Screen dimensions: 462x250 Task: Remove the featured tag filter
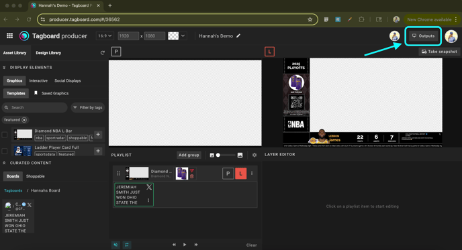(24, 120)
